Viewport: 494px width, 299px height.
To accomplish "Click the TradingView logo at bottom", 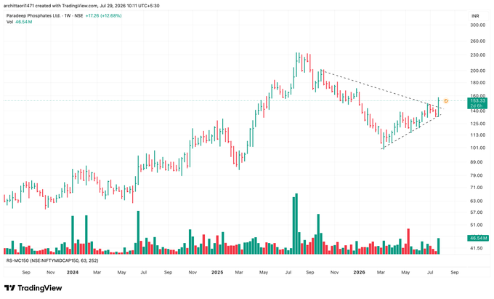I will coord(33,288).
